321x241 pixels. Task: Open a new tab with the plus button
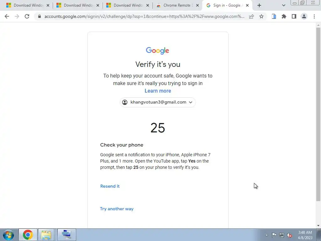(x=259, y=5)
